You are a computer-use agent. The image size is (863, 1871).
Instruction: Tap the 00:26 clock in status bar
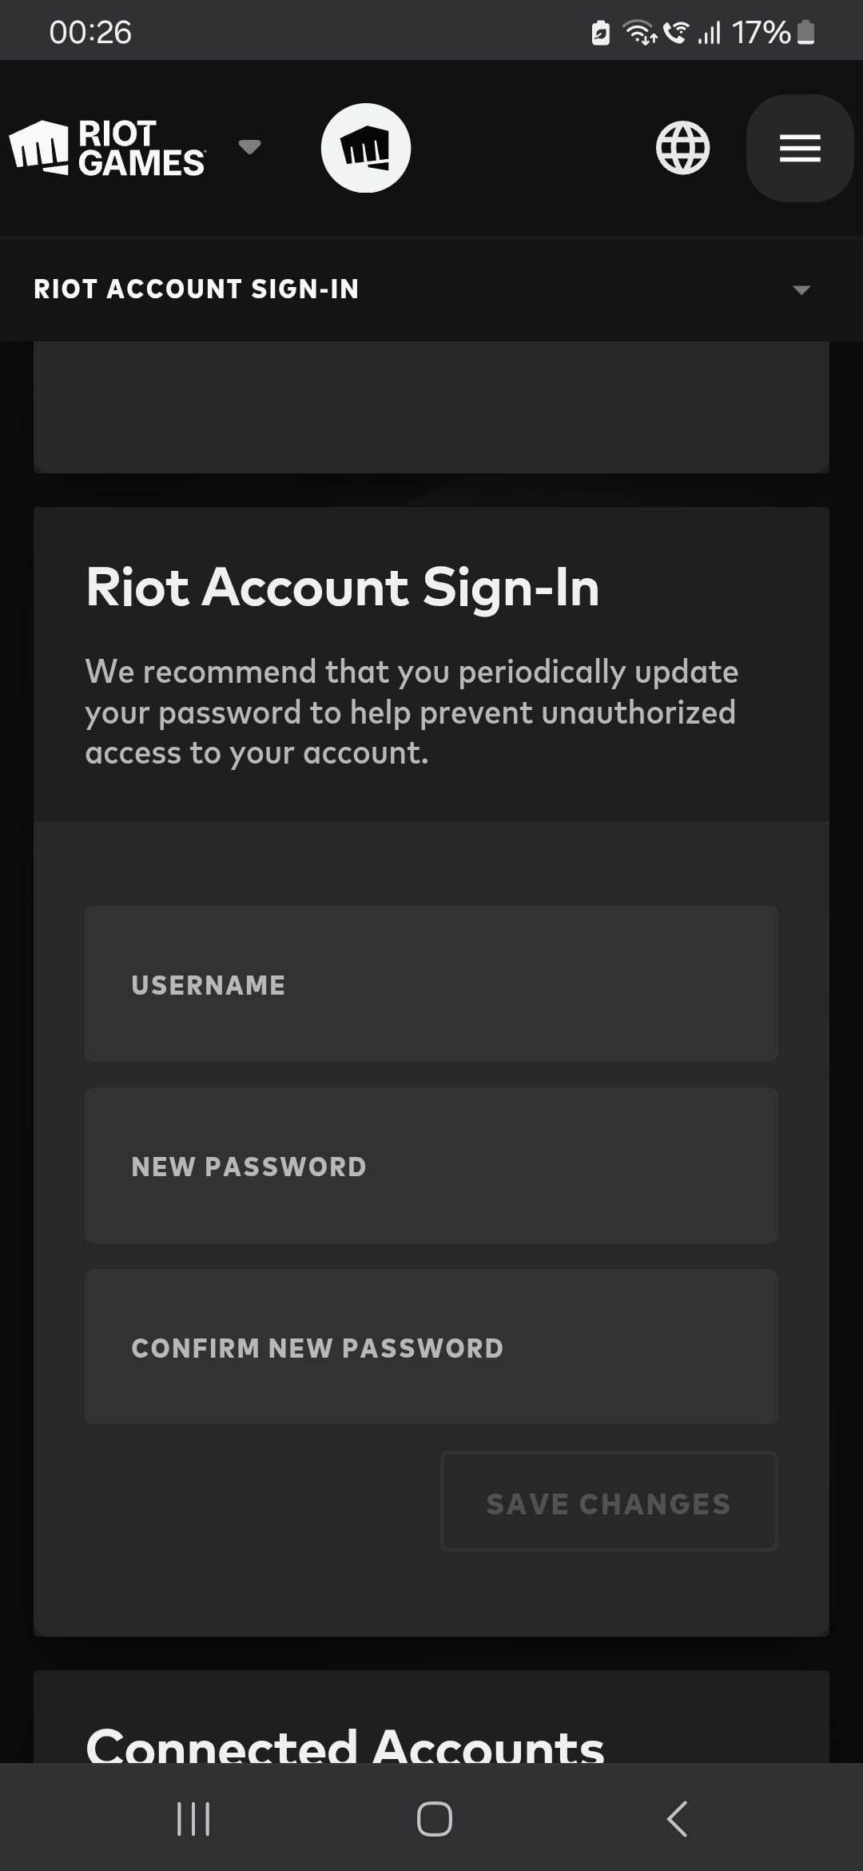point(90,33)
